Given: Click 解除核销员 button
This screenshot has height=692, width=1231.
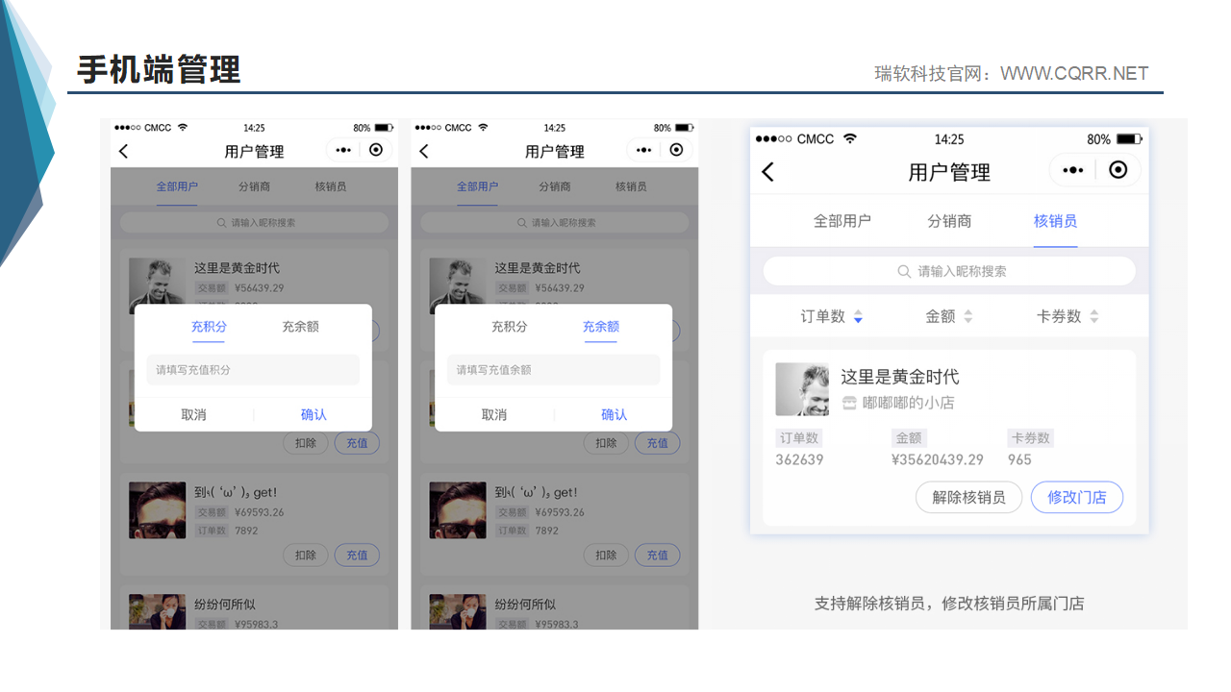Looking at the screenshot, I should [x=968, y=497].
